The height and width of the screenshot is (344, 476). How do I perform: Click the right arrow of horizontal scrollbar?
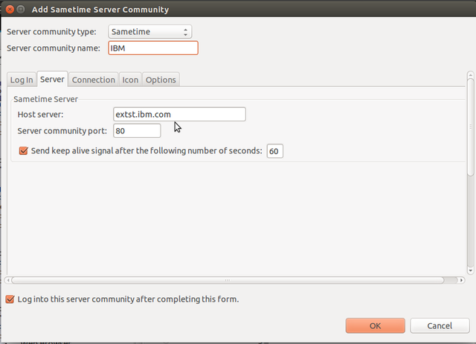(462, 281)
